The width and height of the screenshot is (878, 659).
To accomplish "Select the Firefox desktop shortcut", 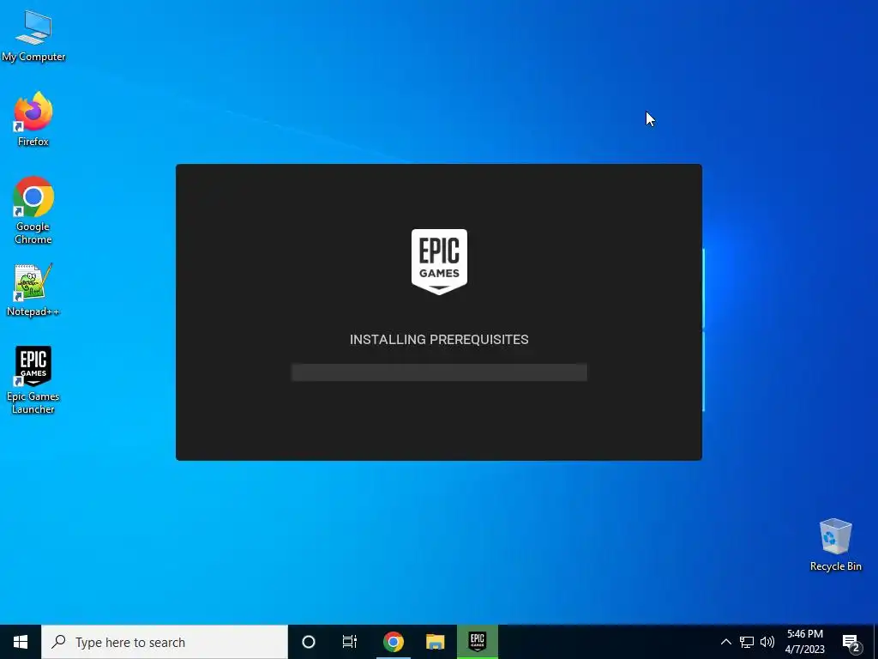I will [33, 118].
